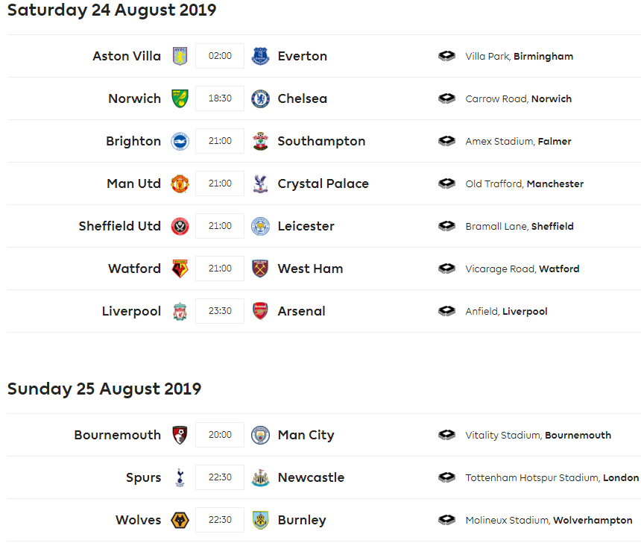Screen dimensions: 641x543
Task: Click stadium icon beside Anfield, Liverpool
Action: click(446, 311)
